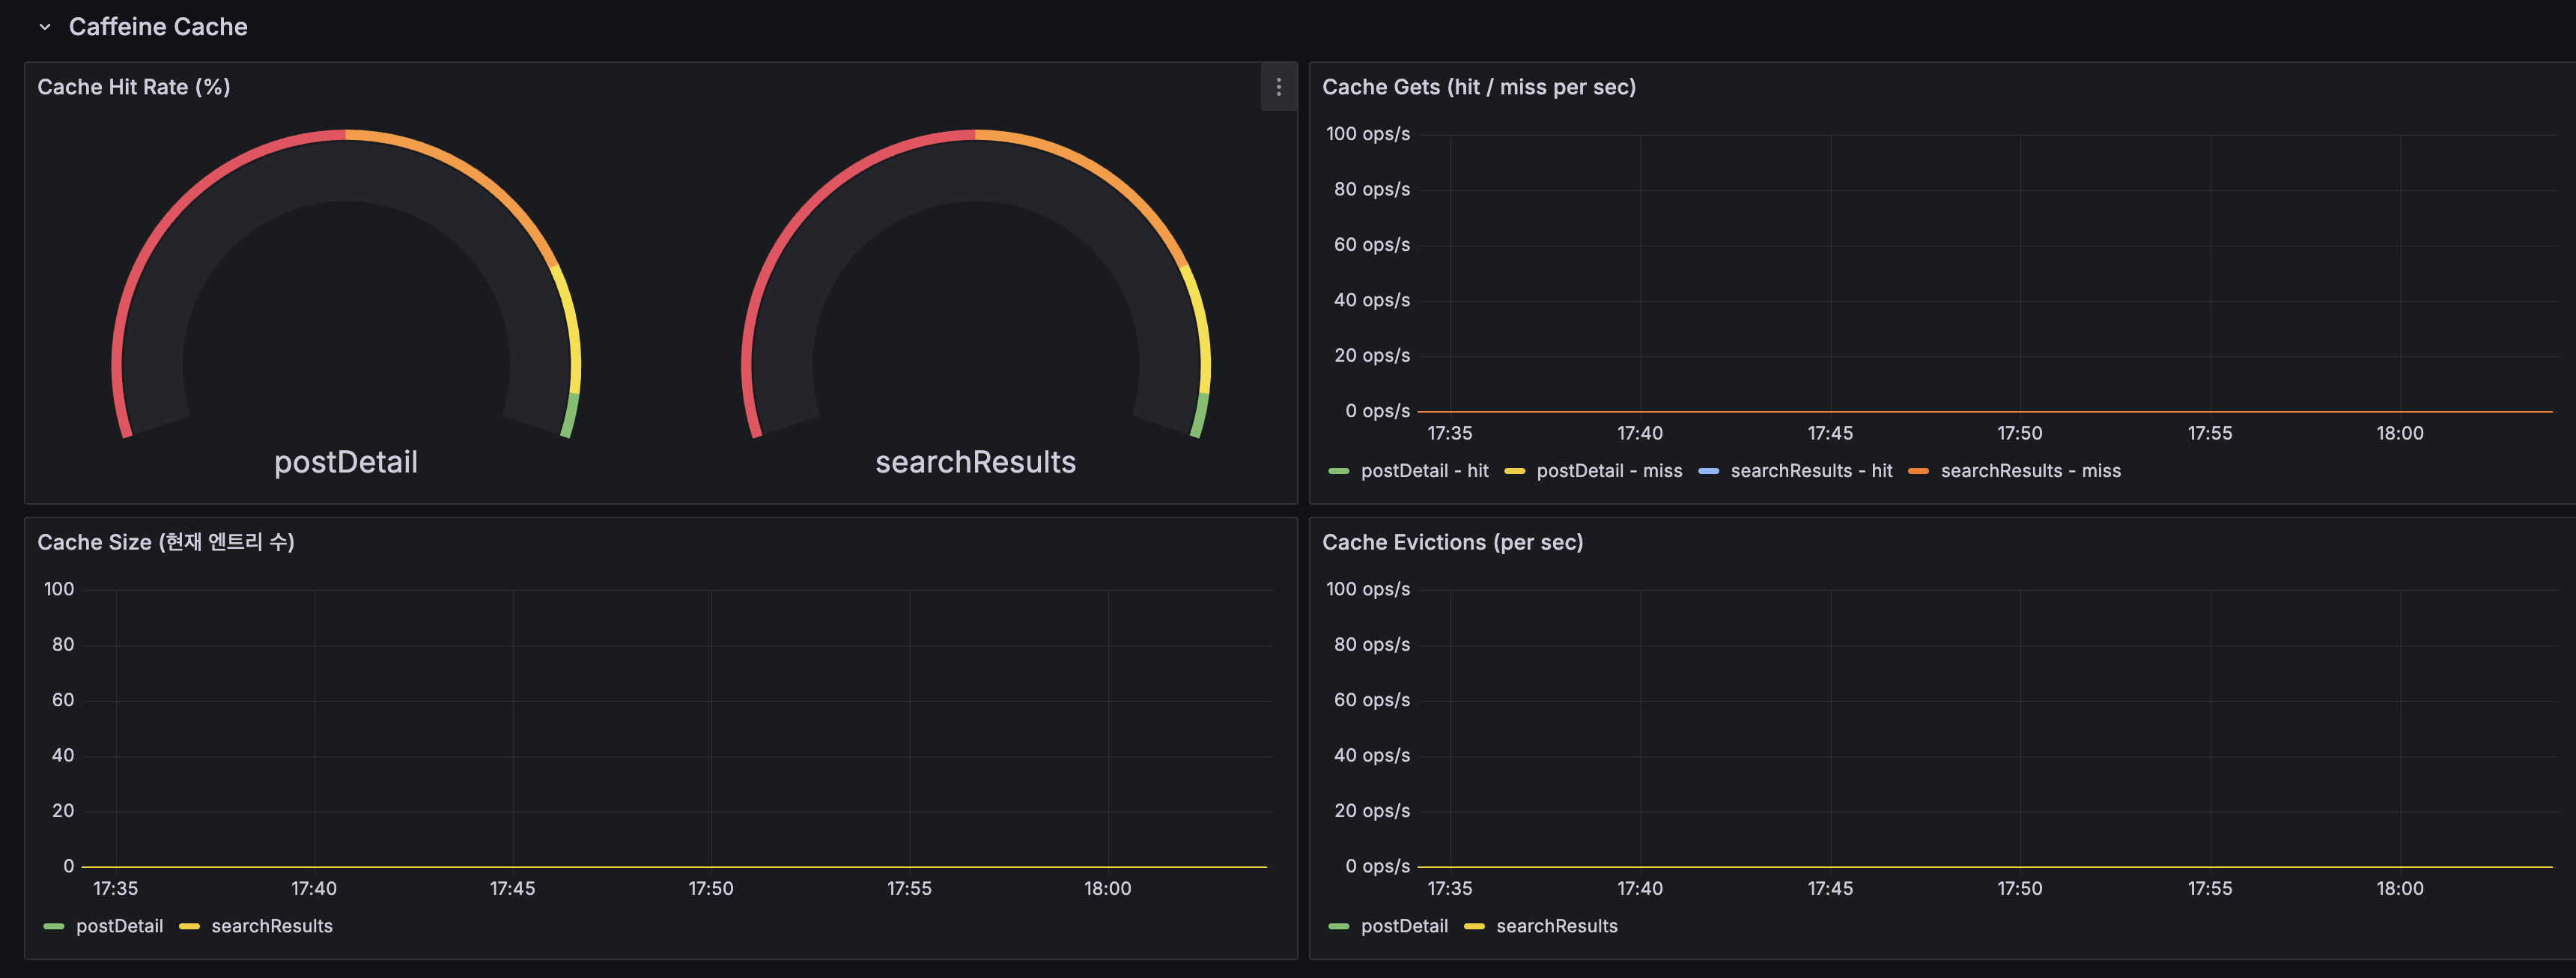
Task: Toggle searchResults in the Cache Evictions legend
Action: pyautogui.click(x=1558, y=926)
